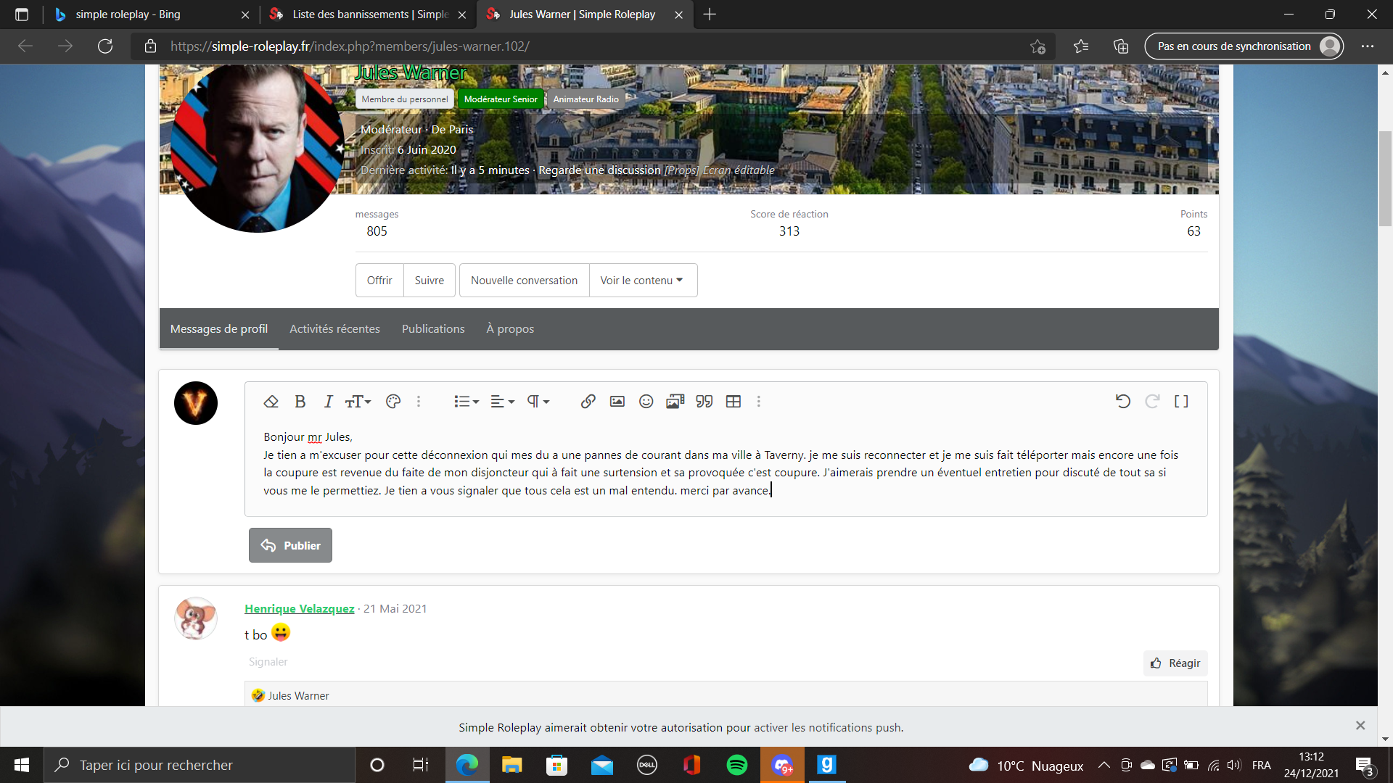This screenshot has width=1393, height=783.
Task: Open the list type dropdown
Action: point(466,401)
